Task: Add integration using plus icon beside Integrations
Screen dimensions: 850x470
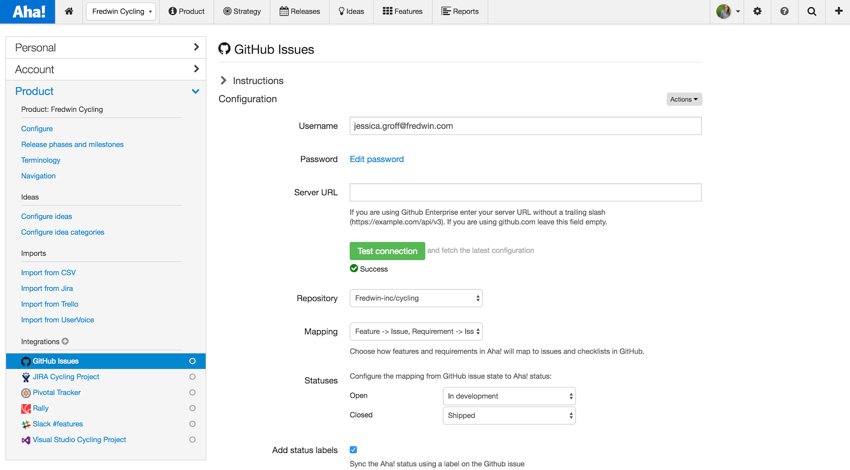Action: point(65,341)
